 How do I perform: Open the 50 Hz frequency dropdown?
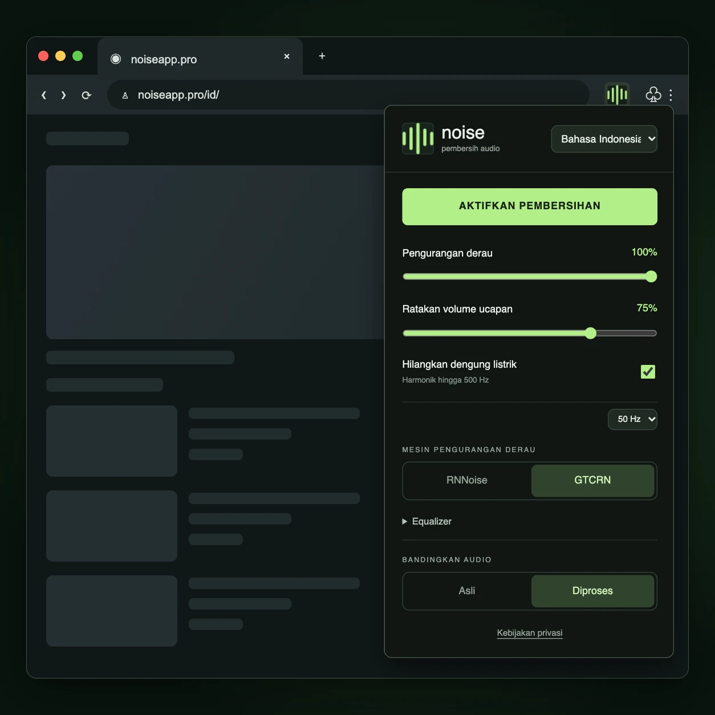pyautogui.click(x=632, y=419)
